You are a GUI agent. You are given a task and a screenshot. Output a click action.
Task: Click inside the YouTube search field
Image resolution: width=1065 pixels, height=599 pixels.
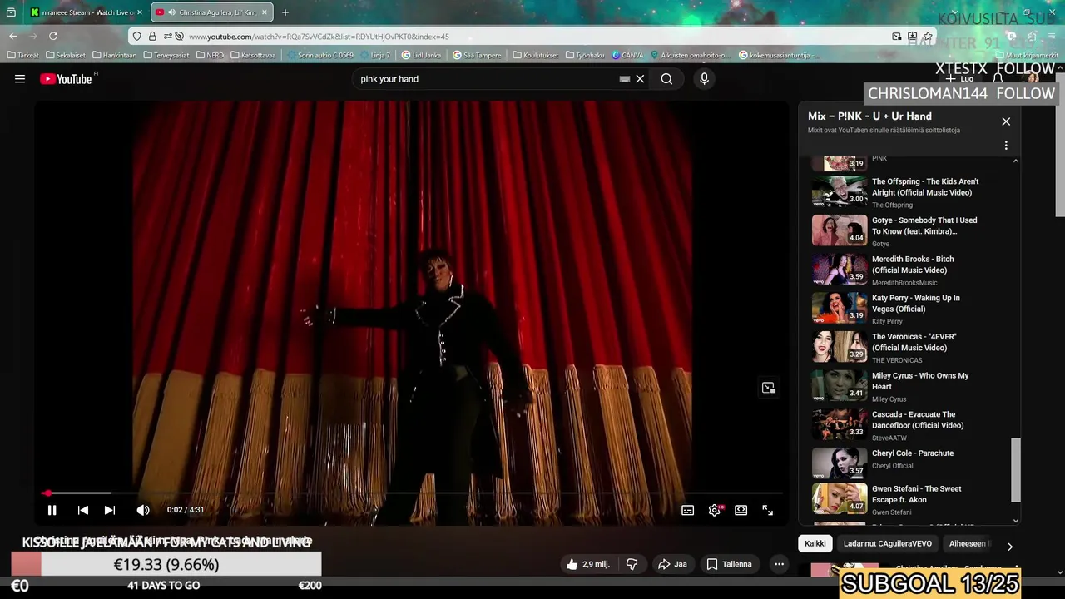(x=487, y=79)
